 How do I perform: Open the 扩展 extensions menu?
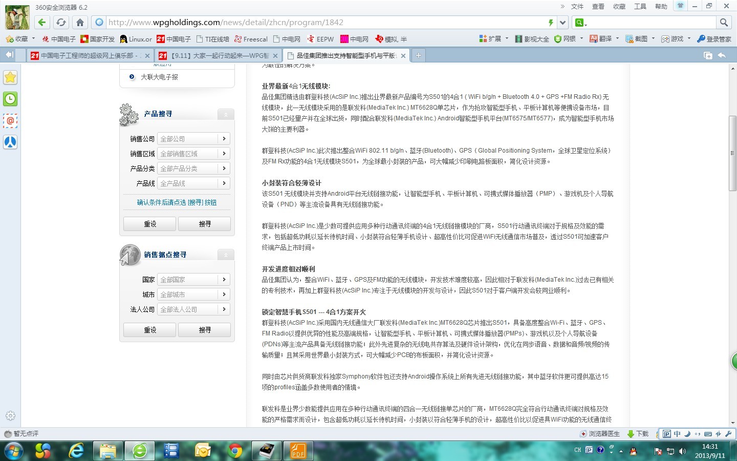(x=494, y=39)
